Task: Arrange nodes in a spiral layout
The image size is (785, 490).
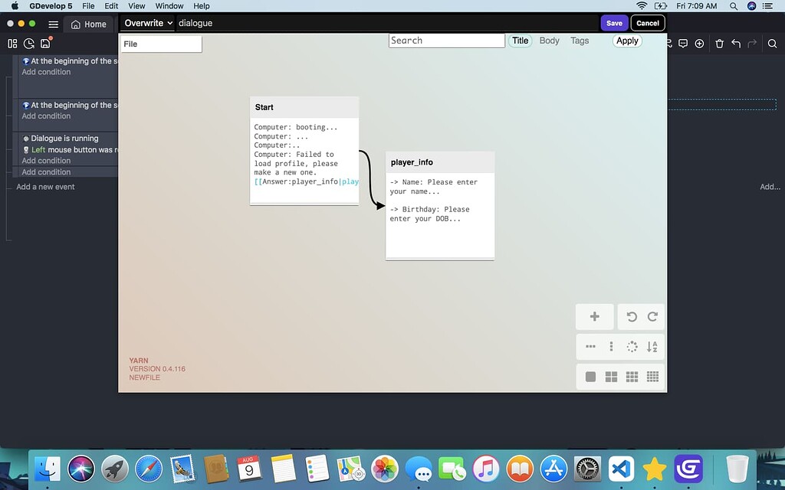Action: [632, 347]
